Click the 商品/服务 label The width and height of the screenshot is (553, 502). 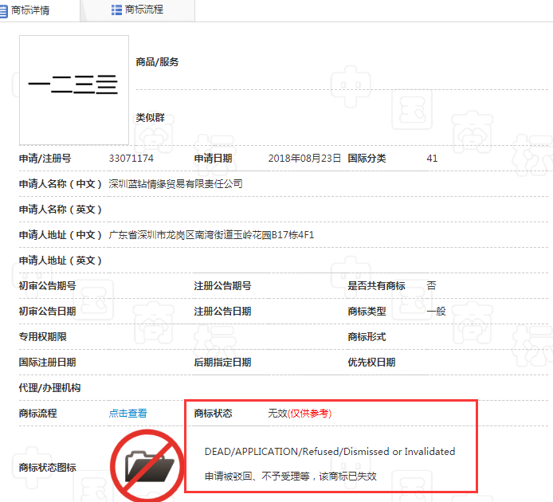pos(157,62)
